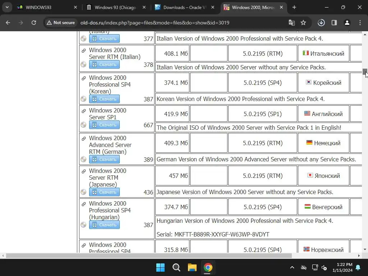Click link icon beside Server RTM (Japanese)

pyautogui.click(x=83, y=171)
